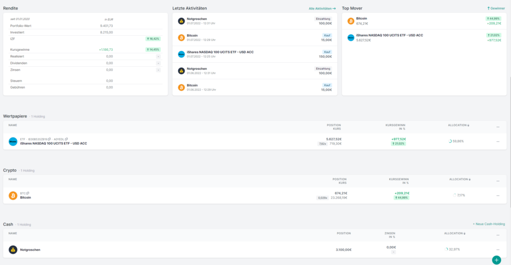
Task: Sort Cash table by Allocation
Action: 455,233
